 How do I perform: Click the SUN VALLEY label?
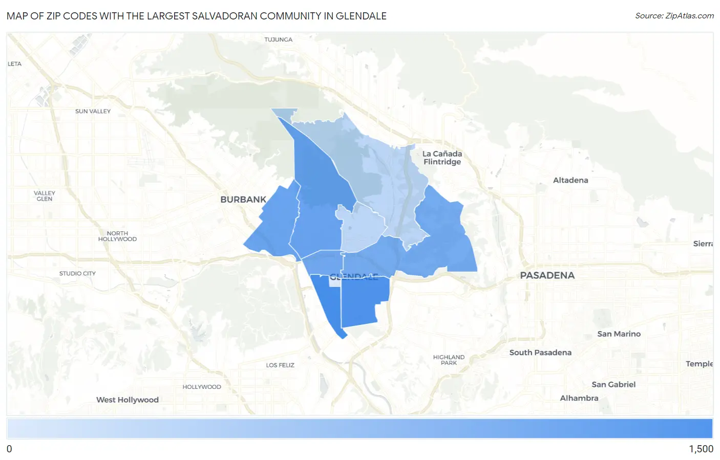coord(93,111)
